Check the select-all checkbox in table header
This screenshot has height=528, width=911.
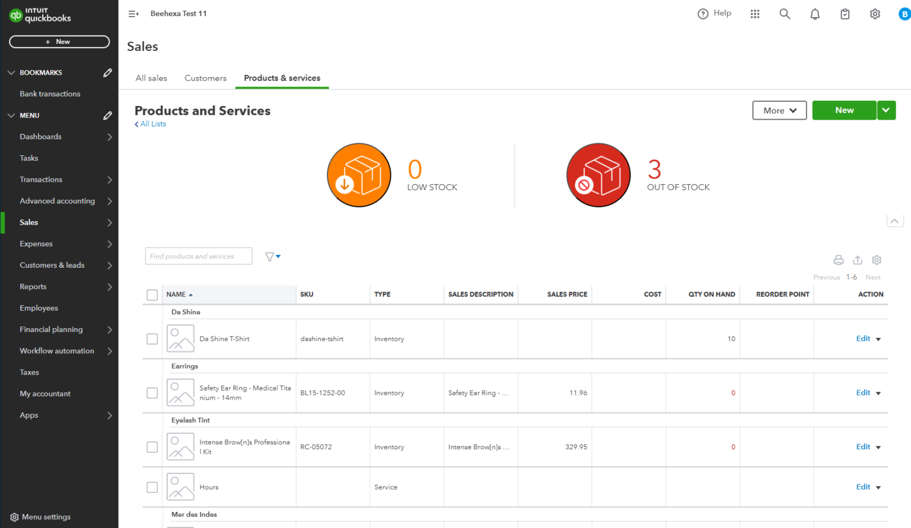point(152,294)
